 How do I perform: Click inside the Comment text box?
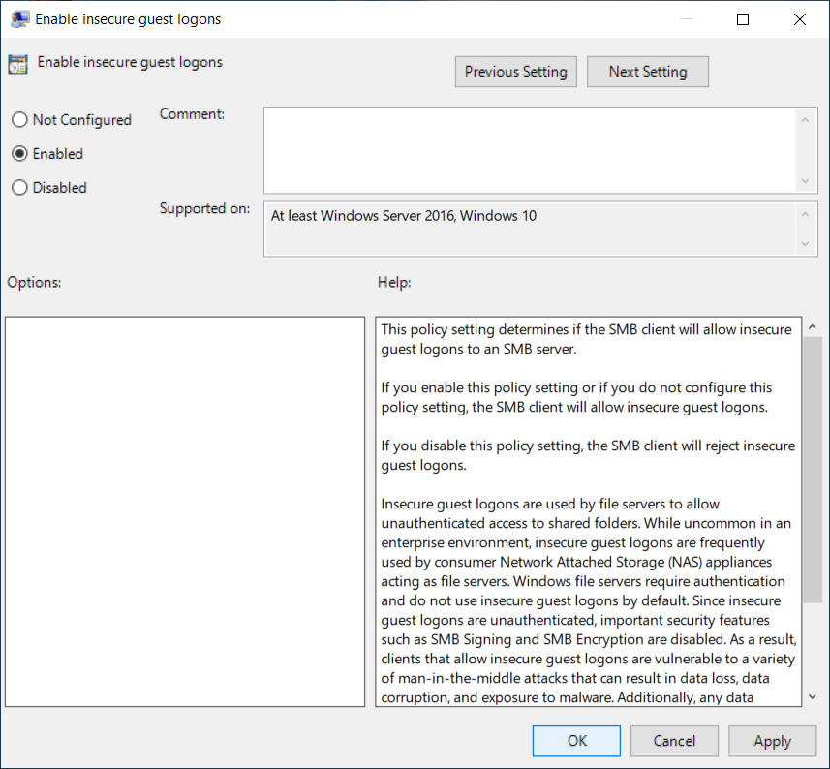click(530, 150)
